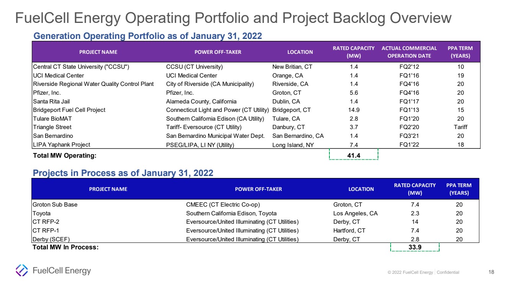The image size is (510, 286).
Task: Click the FQ1'13 operation date
Action: click(x=409, y=110)
